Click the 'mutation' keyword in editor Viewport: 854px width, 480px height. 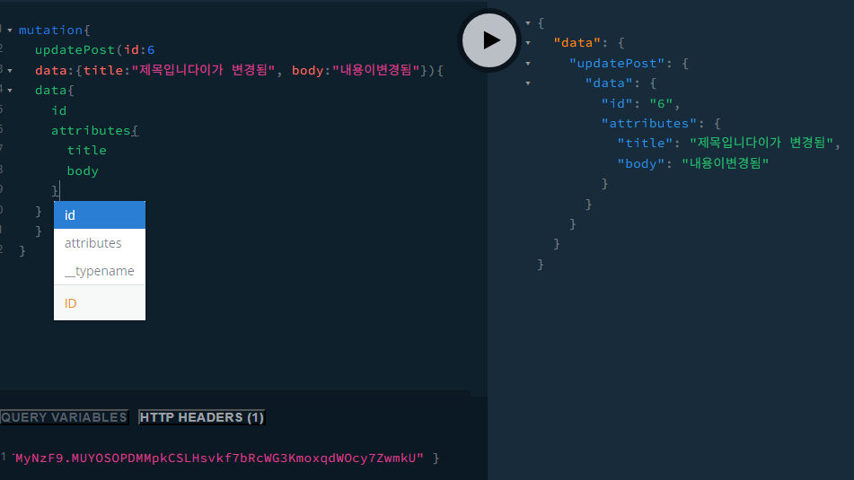pyautogui.click(x=50, y=30)
